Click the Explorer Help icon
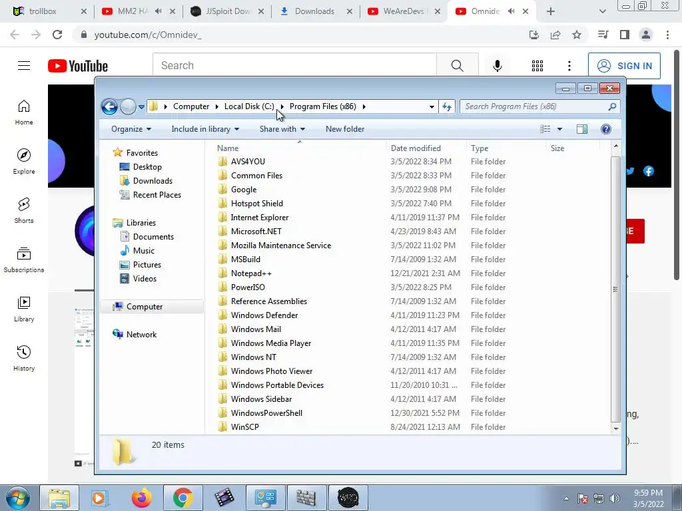 (x=606, y=129)
